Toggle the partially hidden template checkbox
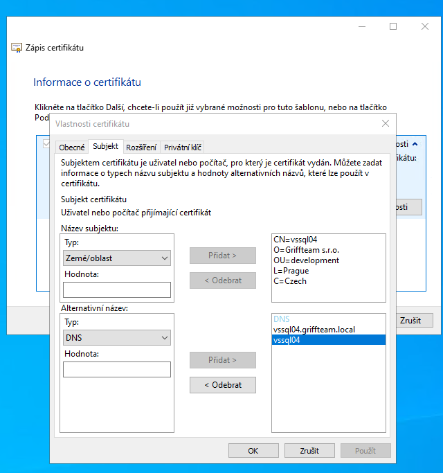This screenshot has width=443, height=473. coord(46,144)
